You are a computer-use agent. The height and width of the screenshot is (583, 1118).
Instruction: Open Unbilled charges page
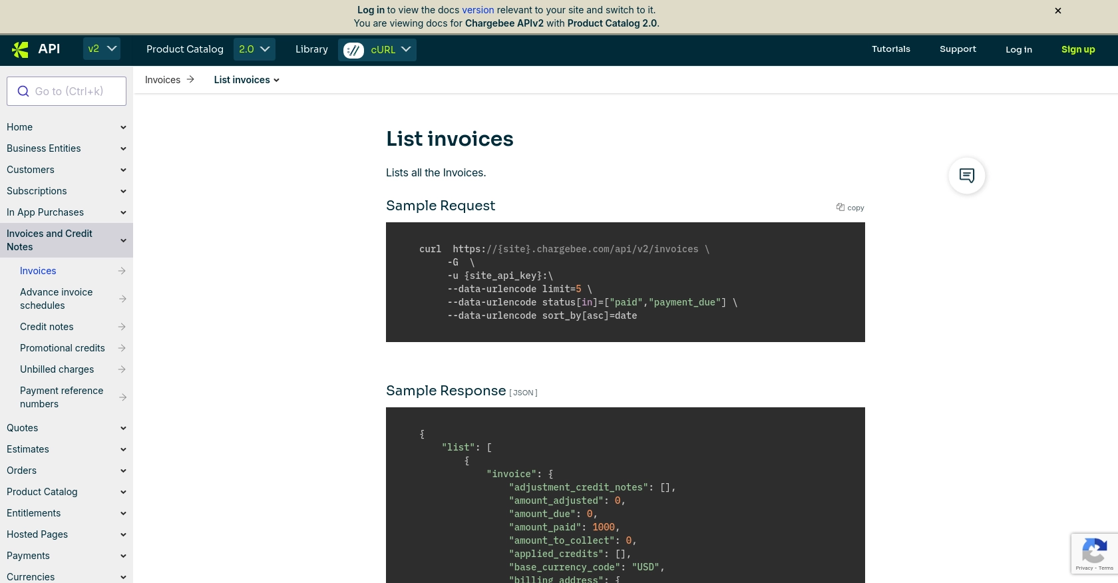pos(57,369)
